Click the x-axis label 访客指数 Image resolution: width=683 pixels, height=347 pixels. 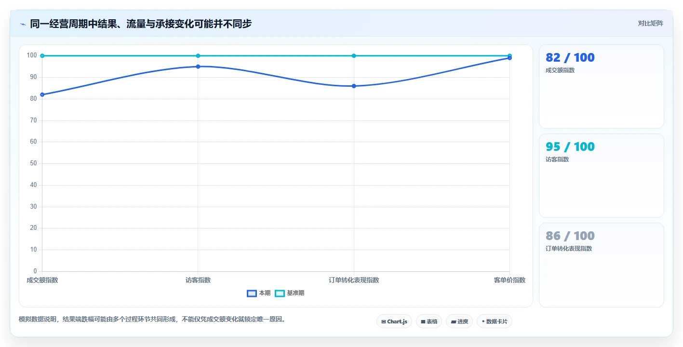pos(198,280)
